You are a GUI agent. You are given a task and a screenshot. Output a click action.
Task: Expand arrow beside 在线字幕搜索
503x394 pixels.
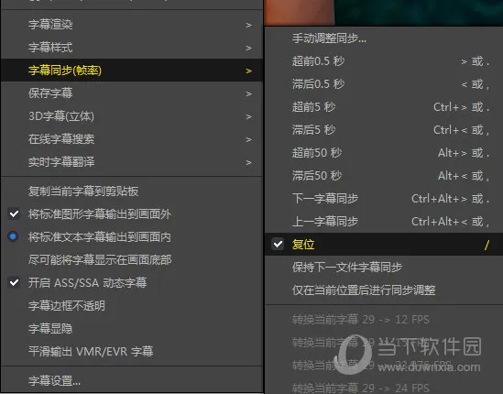pos(248,139)
